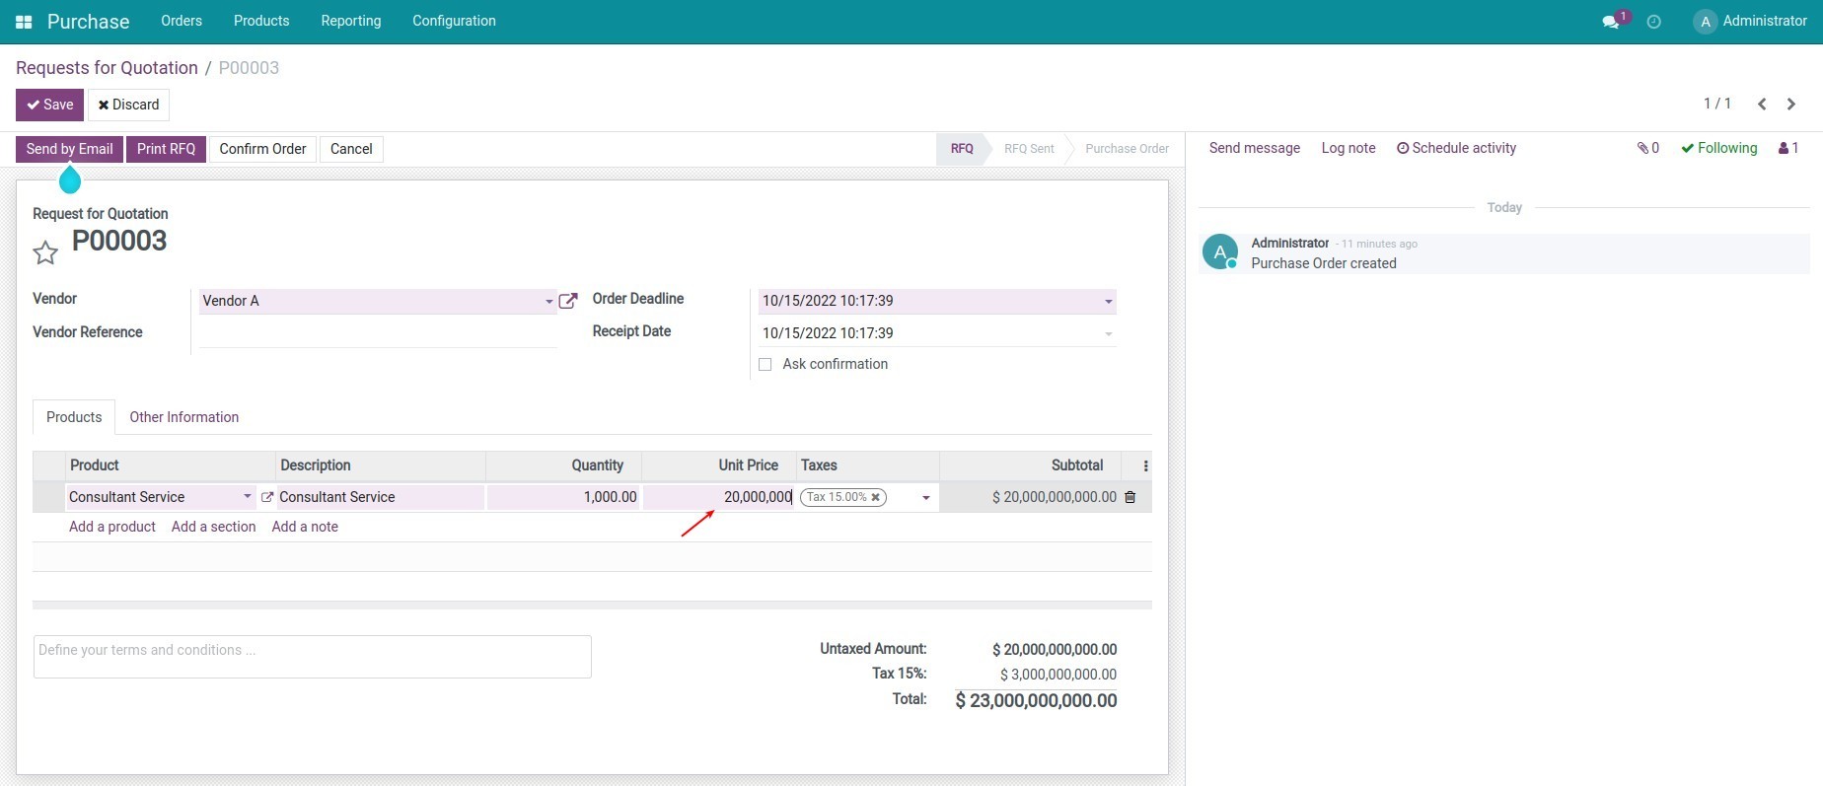Toggle the Following button
Viewport: 1823px width, 786px height.
point(1719,148)
